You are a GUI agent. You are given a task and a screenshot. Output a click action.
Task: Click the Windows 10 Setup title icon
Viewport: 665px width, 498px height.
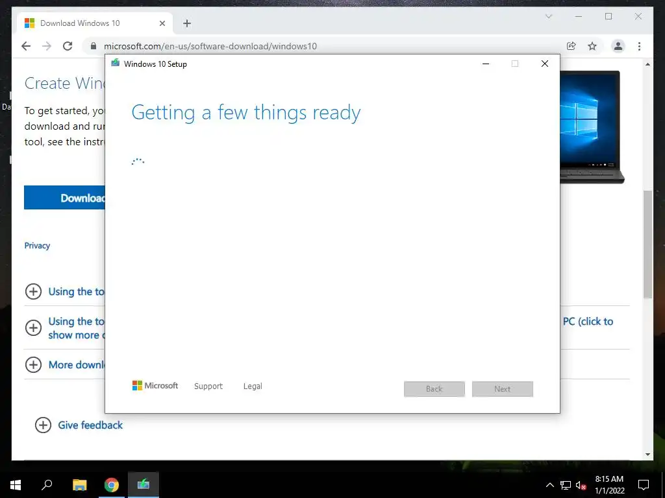click(x=115, y=64)
